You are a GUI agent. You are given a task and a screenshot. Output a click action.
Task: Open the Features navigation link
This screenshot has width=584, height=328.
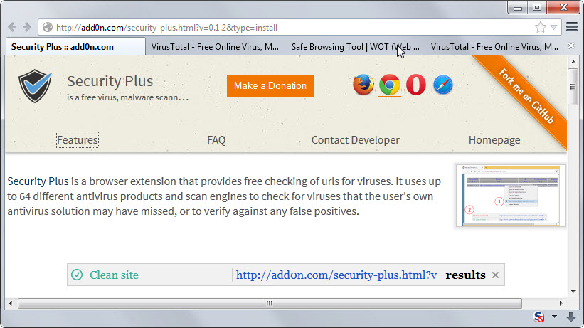click(78, 139)
